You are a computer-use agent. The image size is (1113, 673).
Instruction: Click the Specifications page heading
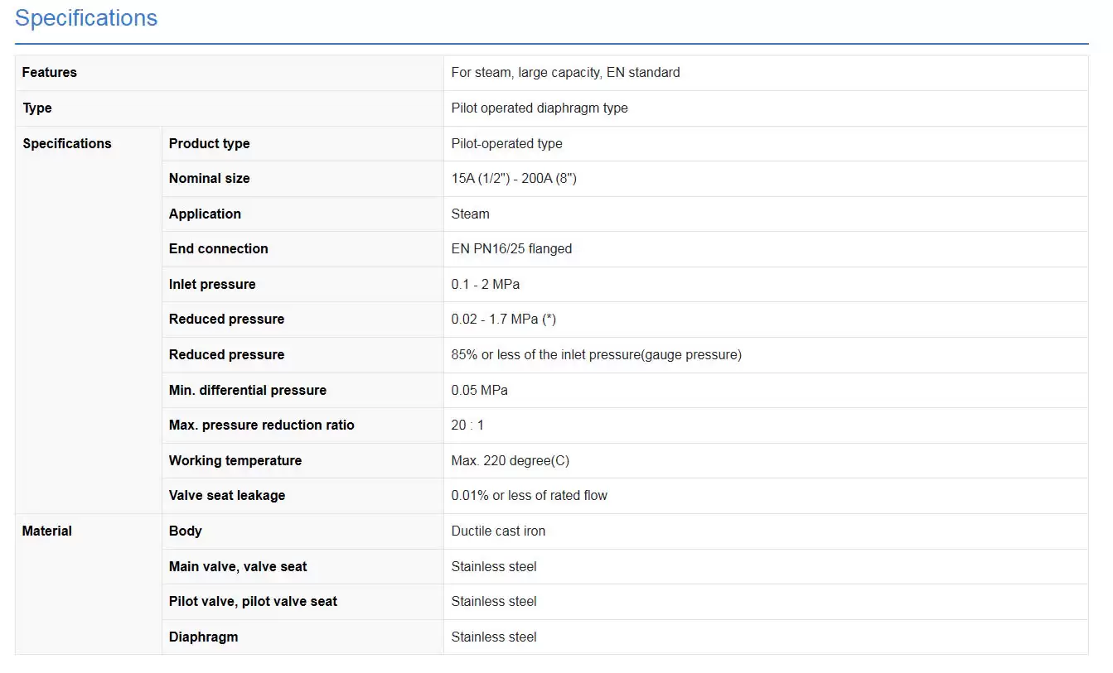point(86,18)
